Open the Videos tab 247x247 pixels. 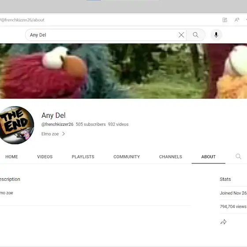point(45,157)
